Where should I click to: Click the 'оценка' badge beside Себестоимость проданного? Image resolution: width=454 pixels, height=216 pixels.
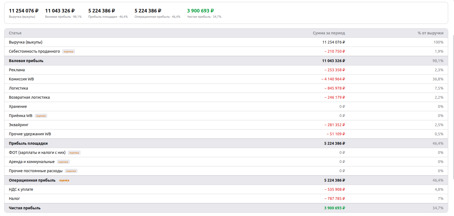click(69, 52)
